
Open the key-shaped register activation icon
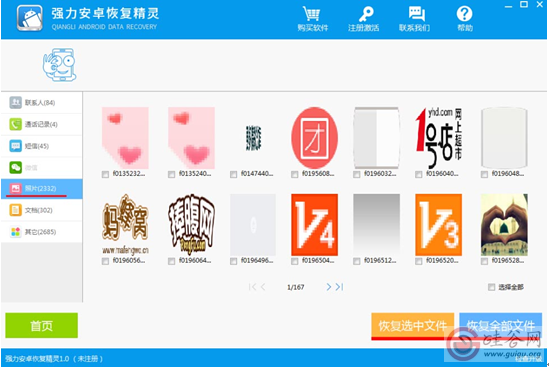[363, 19]
